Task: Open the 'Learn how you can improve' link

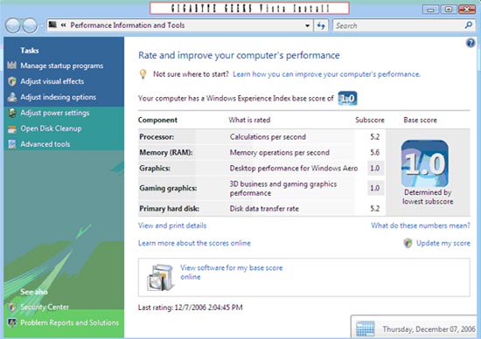Action: 326,74
